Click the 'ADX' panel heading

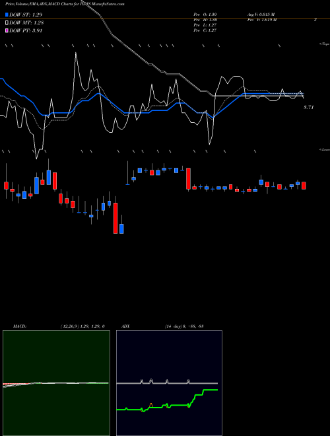[x=125, y=326]
